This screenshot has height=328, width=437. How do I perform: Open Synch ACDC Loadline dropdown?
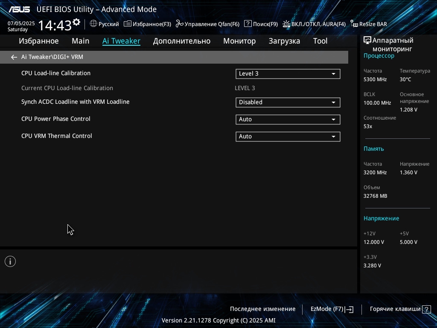pos(288,102)
